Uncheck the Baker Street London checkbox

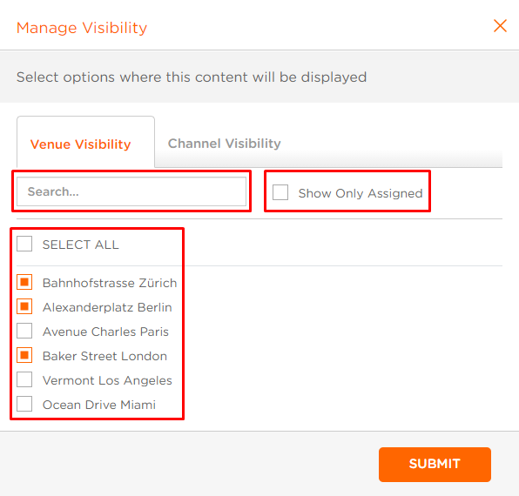[24, 355]
